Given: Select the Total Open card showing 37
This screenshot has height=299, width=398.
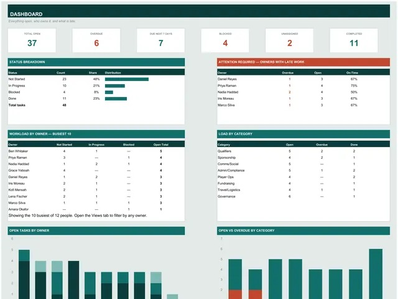Looking at the screenshot, I should [32, 40].
